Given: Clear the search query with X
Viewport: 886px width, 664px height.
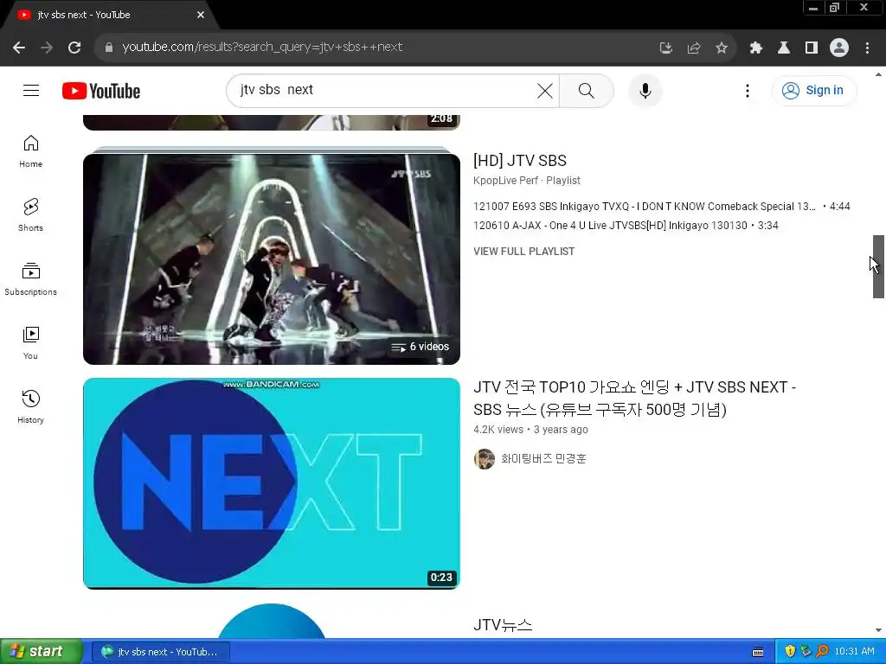Looking at the screenshot, I should (x=545, y=90).
